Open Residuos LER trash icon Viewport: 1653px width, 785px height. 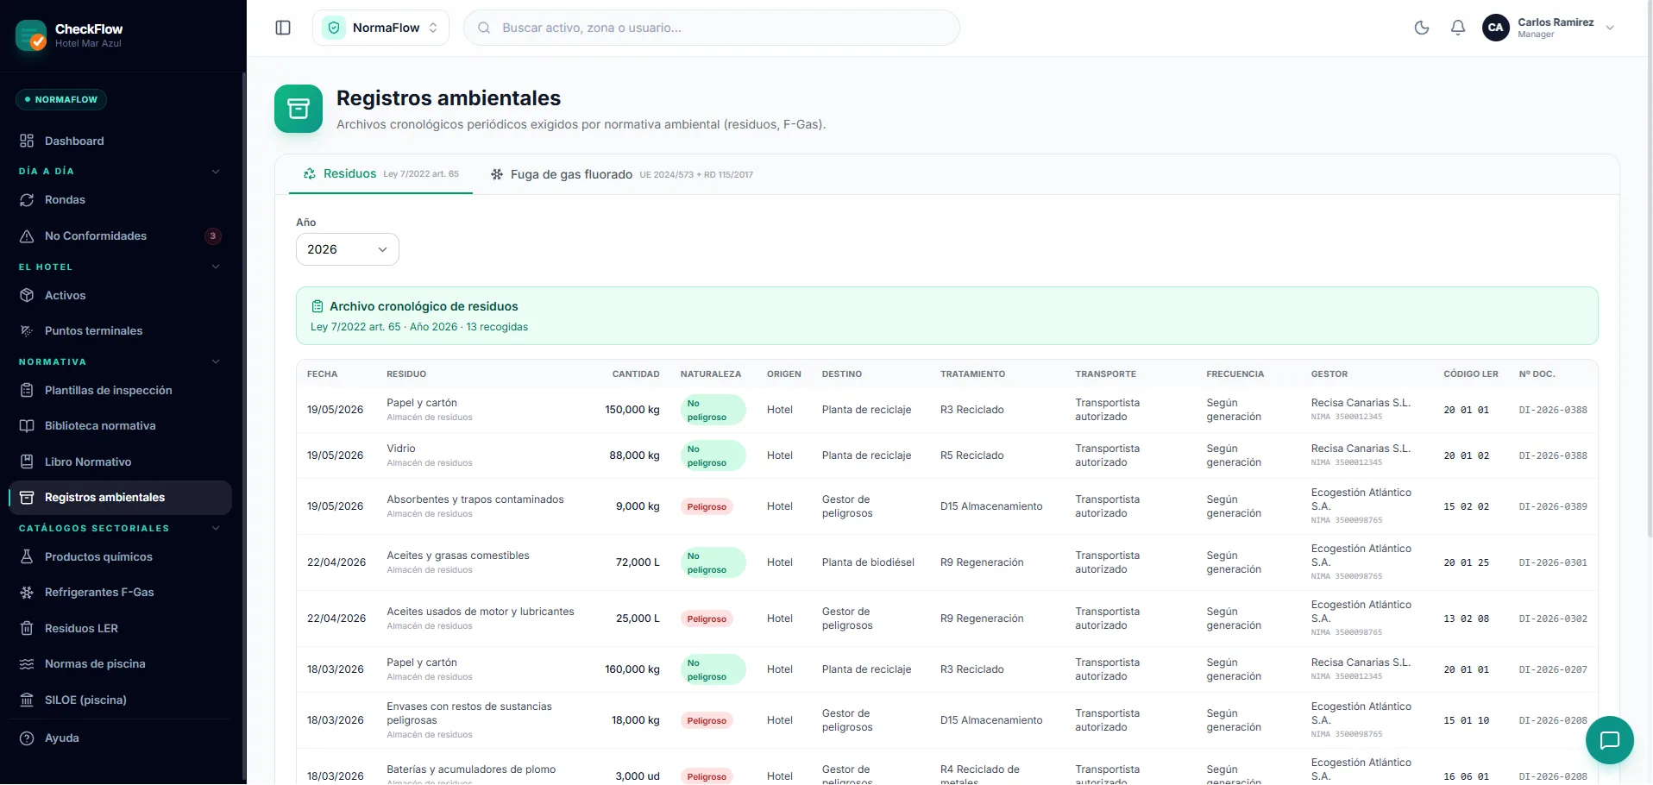tap(27, 628)
